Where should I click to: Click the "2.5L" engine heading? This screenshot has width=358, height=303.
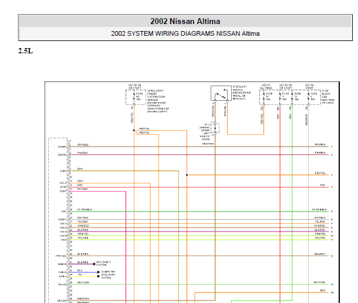point(26,51)
